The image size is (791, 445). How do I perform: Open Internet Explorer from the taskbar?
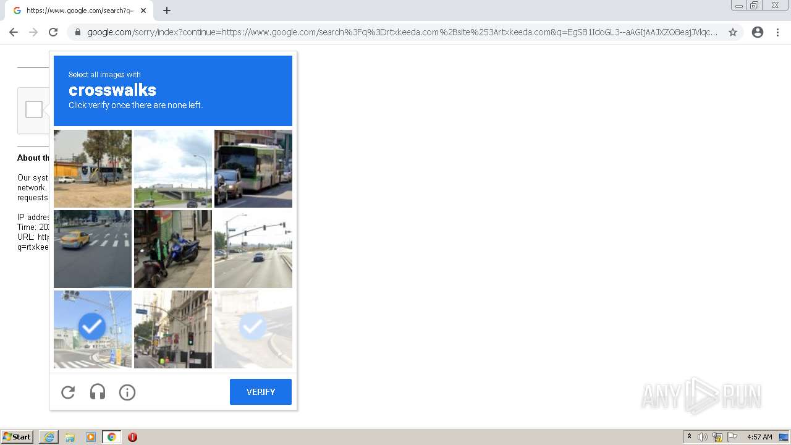tap(49, 437)
